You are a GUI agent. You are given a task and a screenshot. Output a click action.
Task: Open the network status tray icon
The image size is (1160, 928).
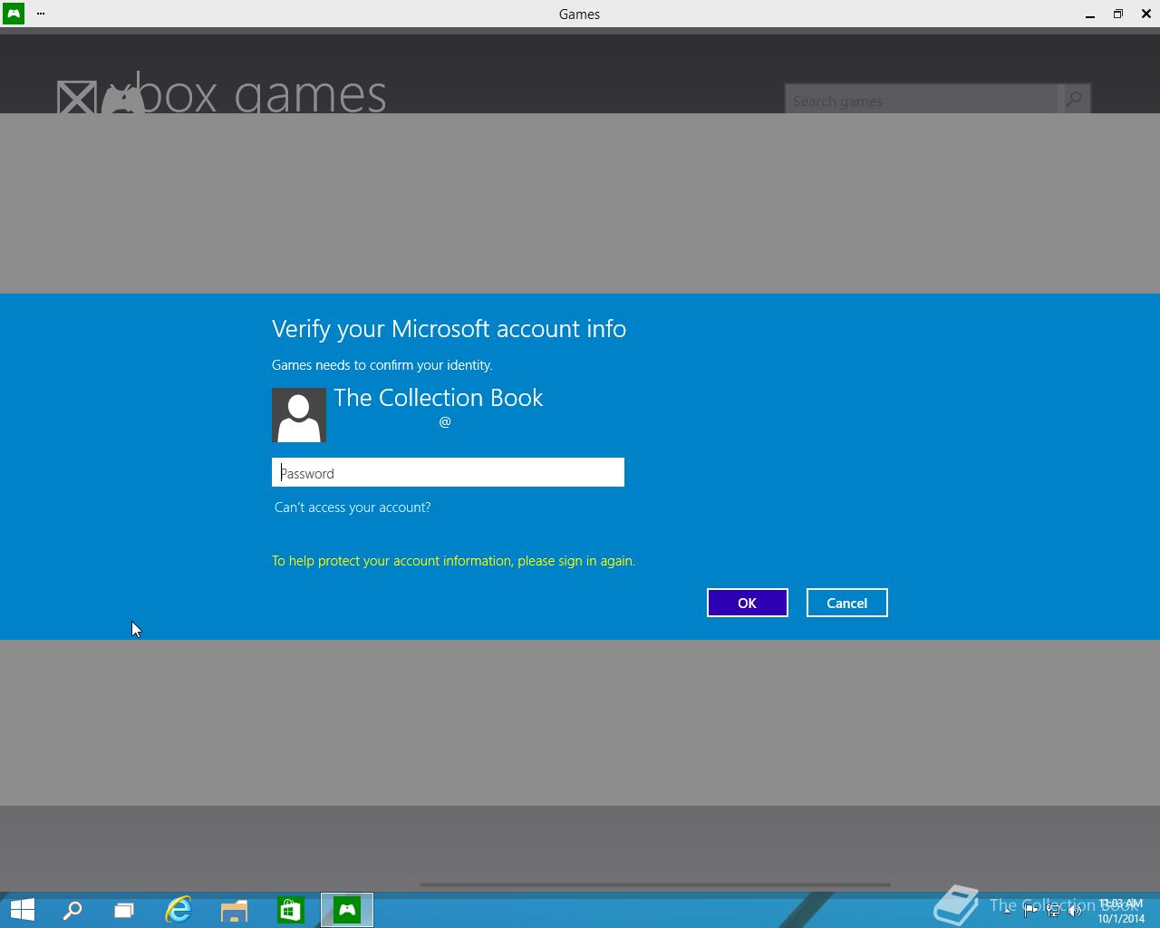pos(1053,910)
